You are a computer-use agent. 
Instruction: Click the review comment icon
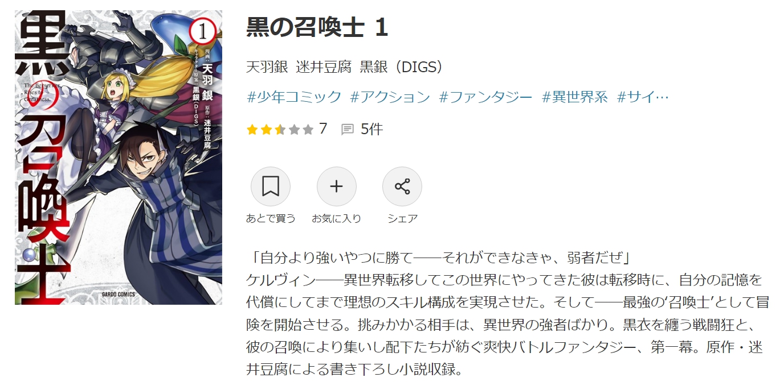pyautogui.click(x=348, y=130)
